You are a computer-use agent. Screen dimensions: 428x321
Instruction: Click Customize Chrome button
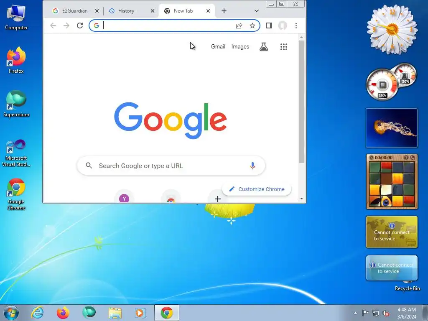[257, 189]
